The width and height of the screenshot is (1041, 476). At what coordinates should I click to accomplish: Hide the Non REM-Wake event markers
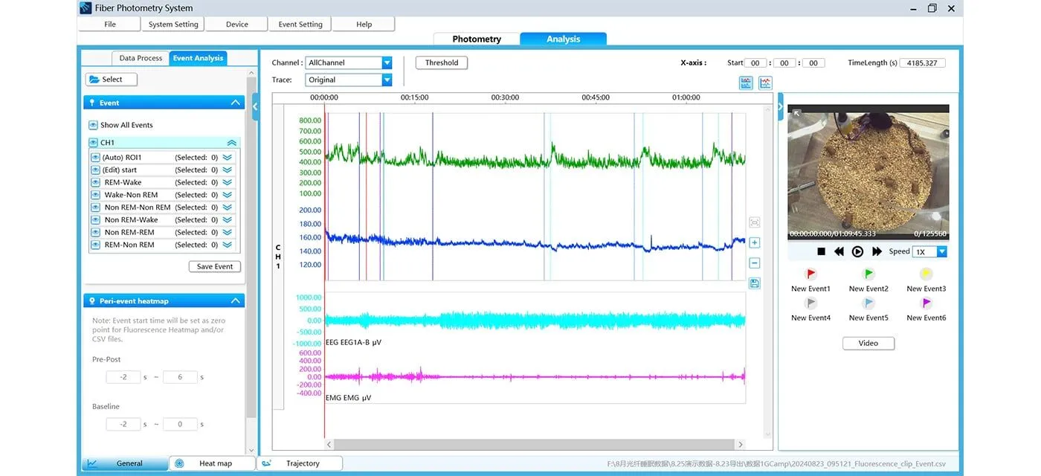95,220
